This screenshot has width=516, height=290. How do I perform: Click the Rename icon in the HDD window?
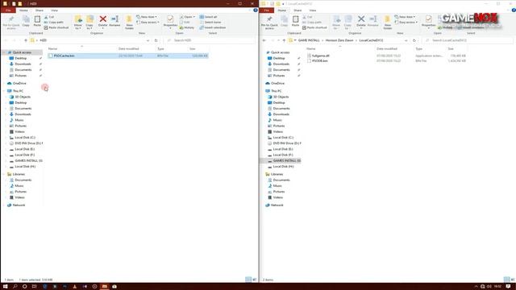(x=114, y=21)
